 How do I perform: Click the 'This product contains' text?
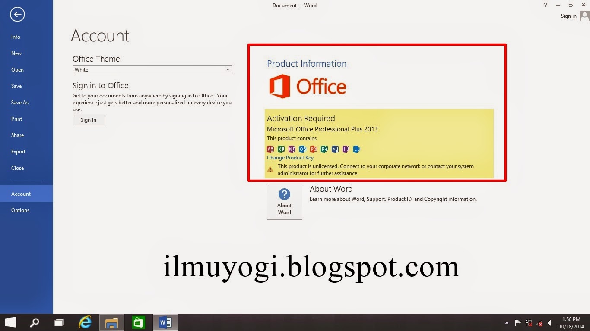pos(292,138)
